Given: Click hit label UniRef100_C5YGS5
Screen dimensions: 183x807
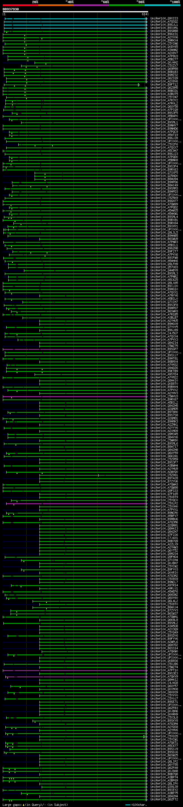Looking at the screenshot, I should point(164,737).
